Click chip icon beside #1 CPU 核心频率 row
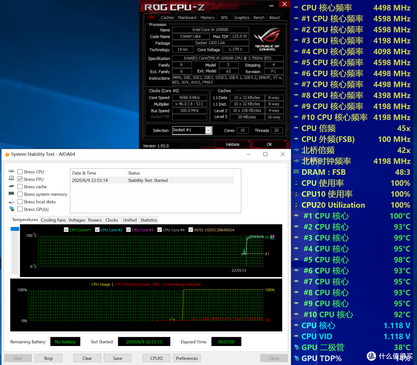This screenshot has height=365, width=417. click(x=296, y=19)
